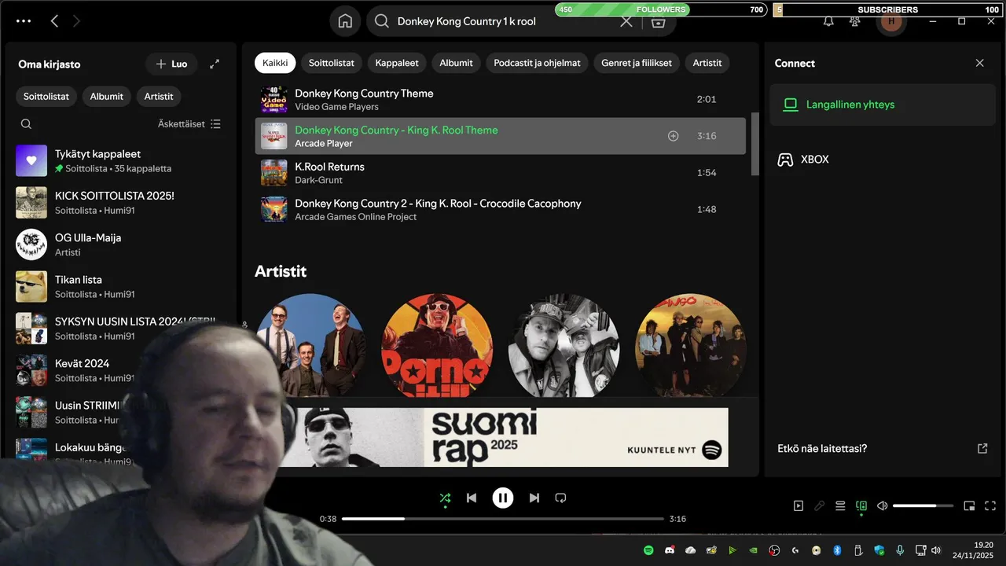Mute the volume speaker icon
The image size is (1006, 566).
[882, 505]
